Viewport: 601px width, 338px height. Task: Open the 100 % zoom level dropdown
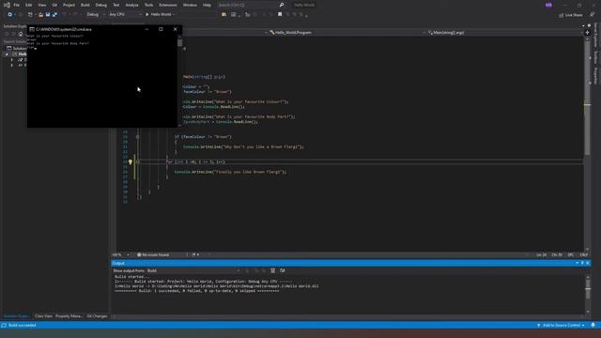coord(120,254)
